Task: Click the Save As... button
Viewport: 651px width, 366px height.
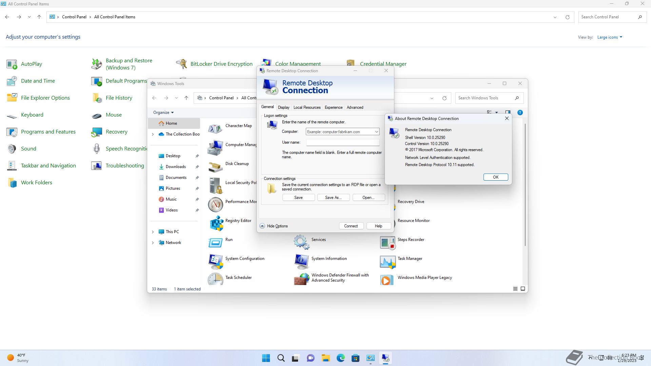Action: tap(333, 198)
